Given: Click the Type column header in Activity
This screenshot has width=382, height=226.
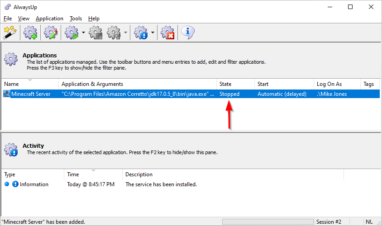Looking at the screenshot, I should [x=33, y=174].
